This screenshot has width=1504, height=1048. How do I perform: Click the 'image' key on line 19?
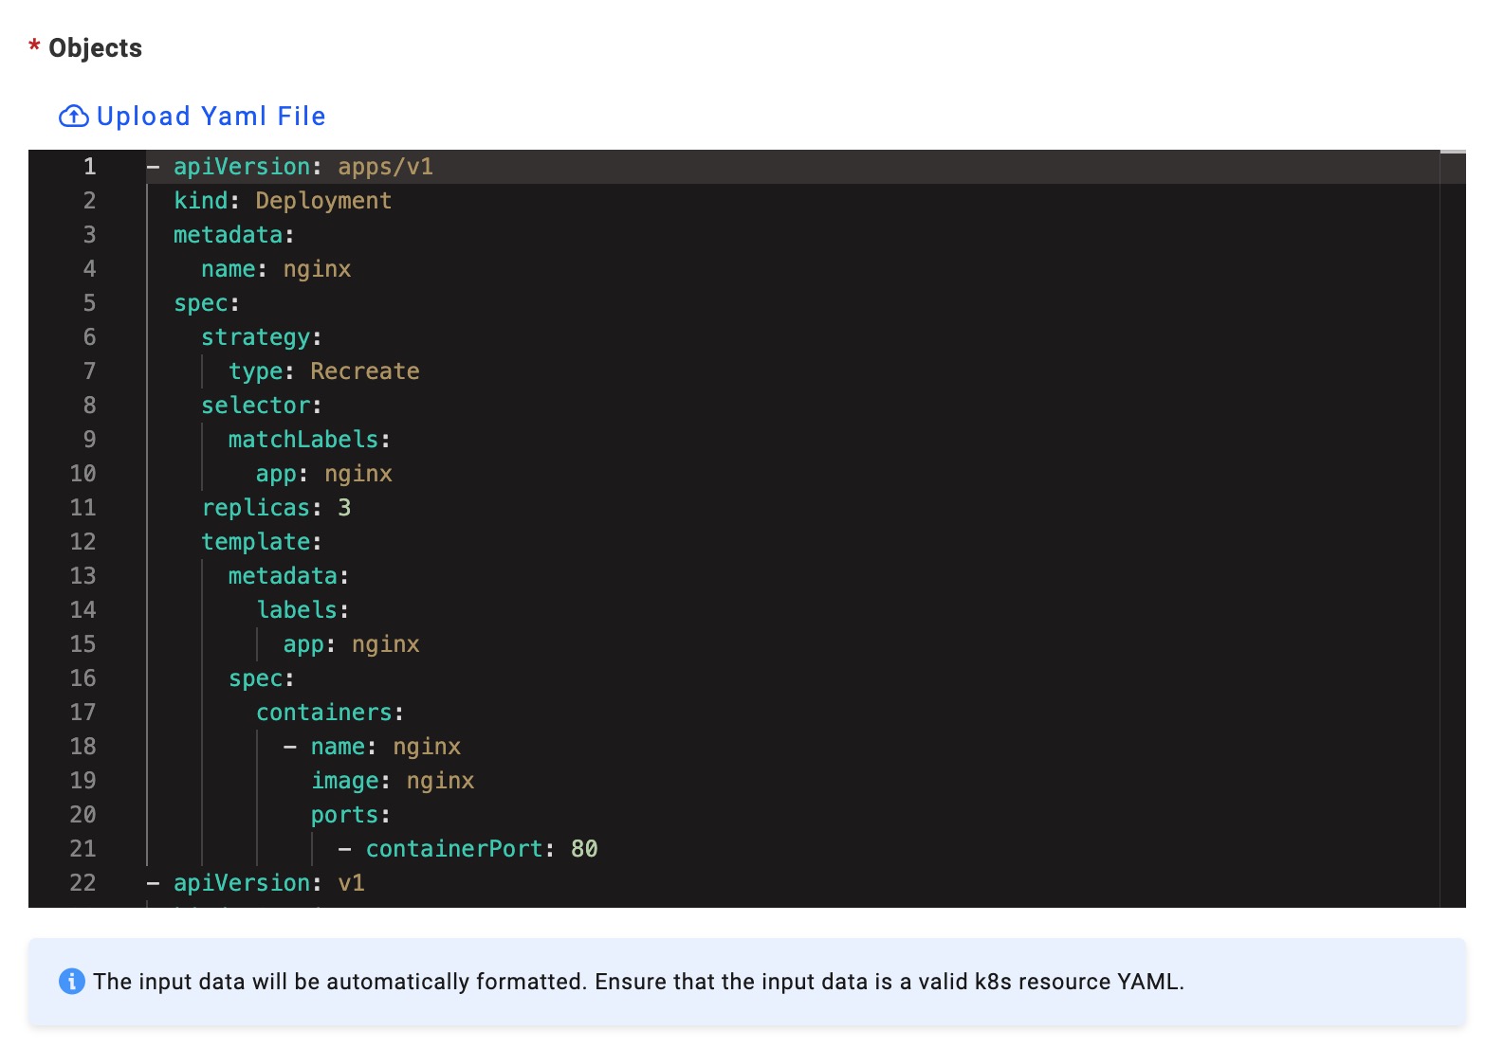(x=345, y=781)
